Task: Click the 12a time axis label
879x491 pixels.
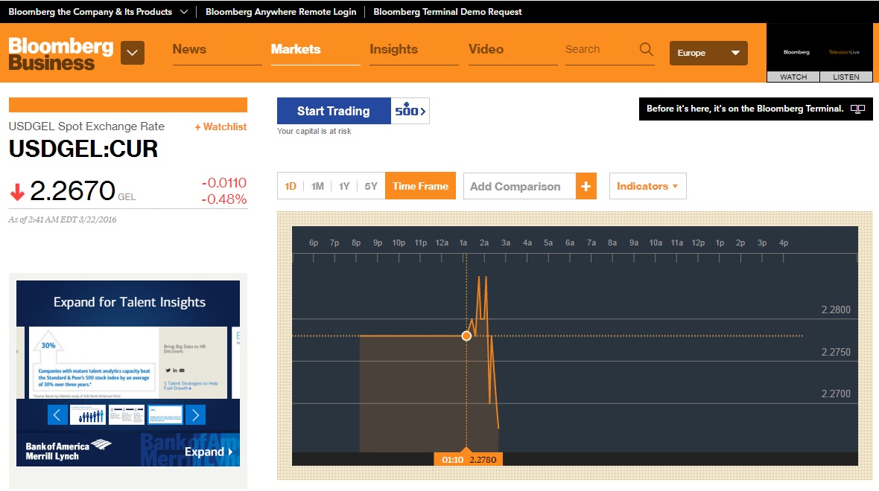Action: [x=442, y=243]
